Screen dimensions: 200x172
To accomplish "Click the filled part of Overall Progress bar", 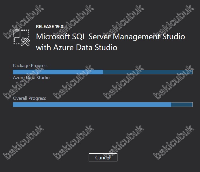I will click(x=92, y=105).
